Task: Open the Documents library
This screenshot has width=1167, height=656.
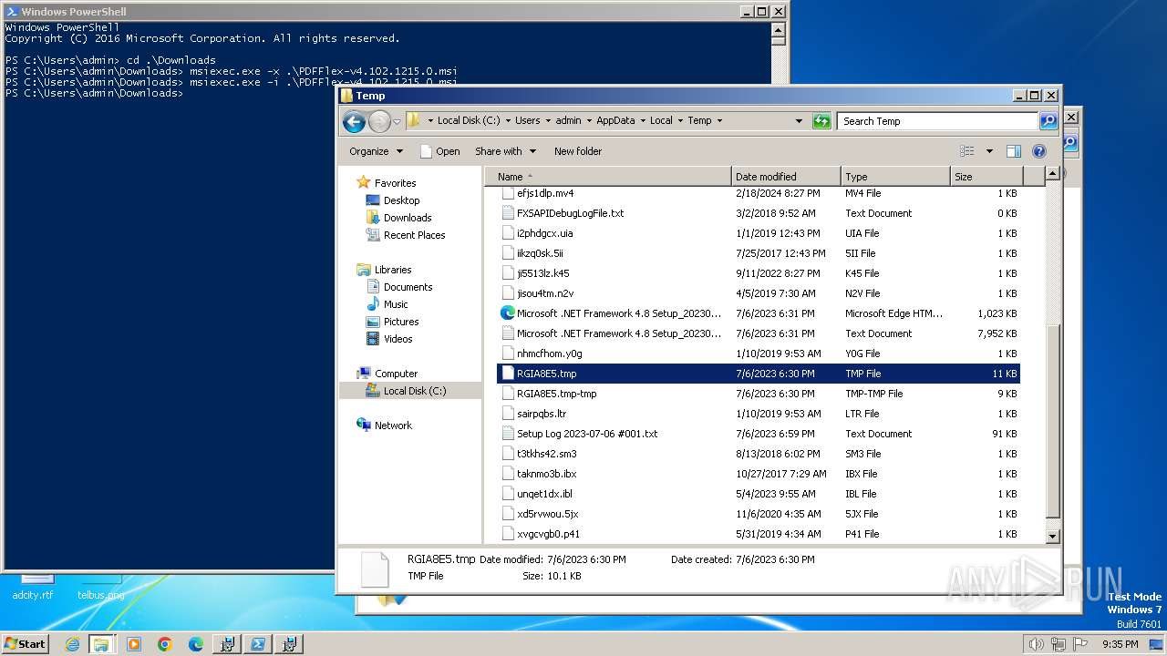Action: [x=408, y=287]
